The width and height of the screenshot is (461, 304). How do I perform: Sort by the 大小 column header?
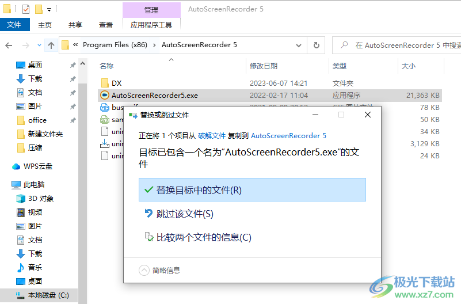409,66
